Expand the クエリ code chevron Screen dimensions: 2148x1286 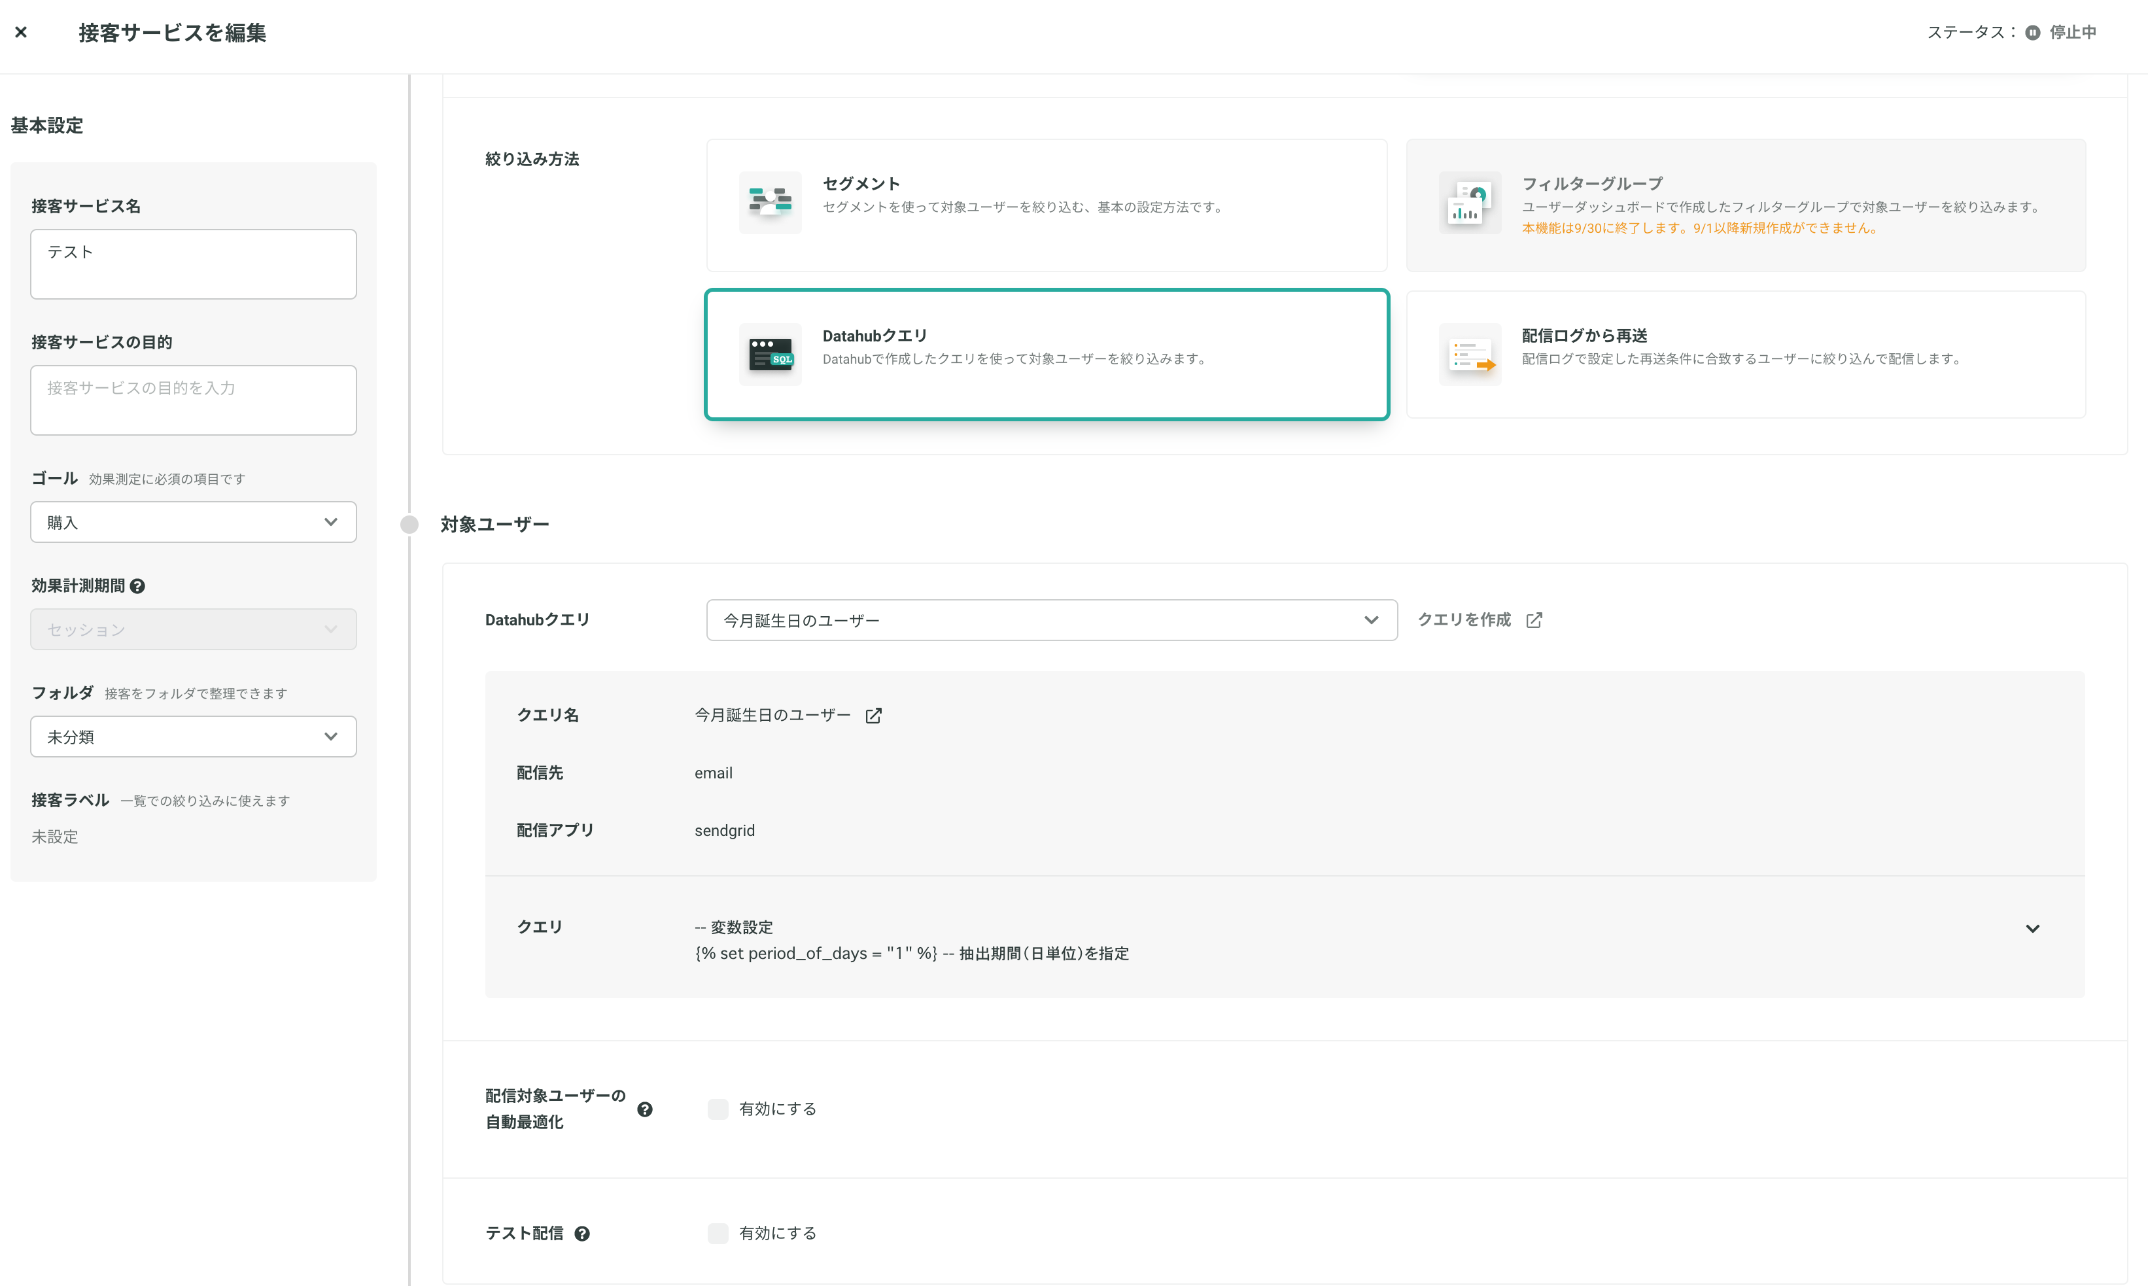(2032, 929)
